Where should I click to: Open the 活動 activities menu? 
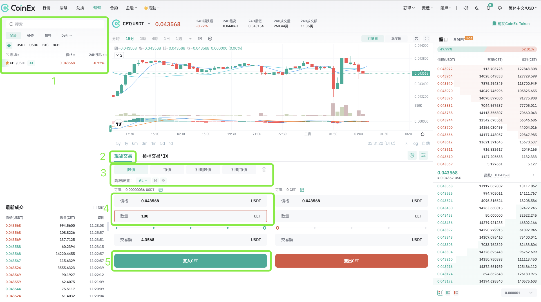152,8
